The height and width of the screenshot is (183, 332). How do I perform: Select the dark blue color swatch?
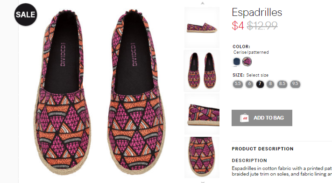(237, 62)
